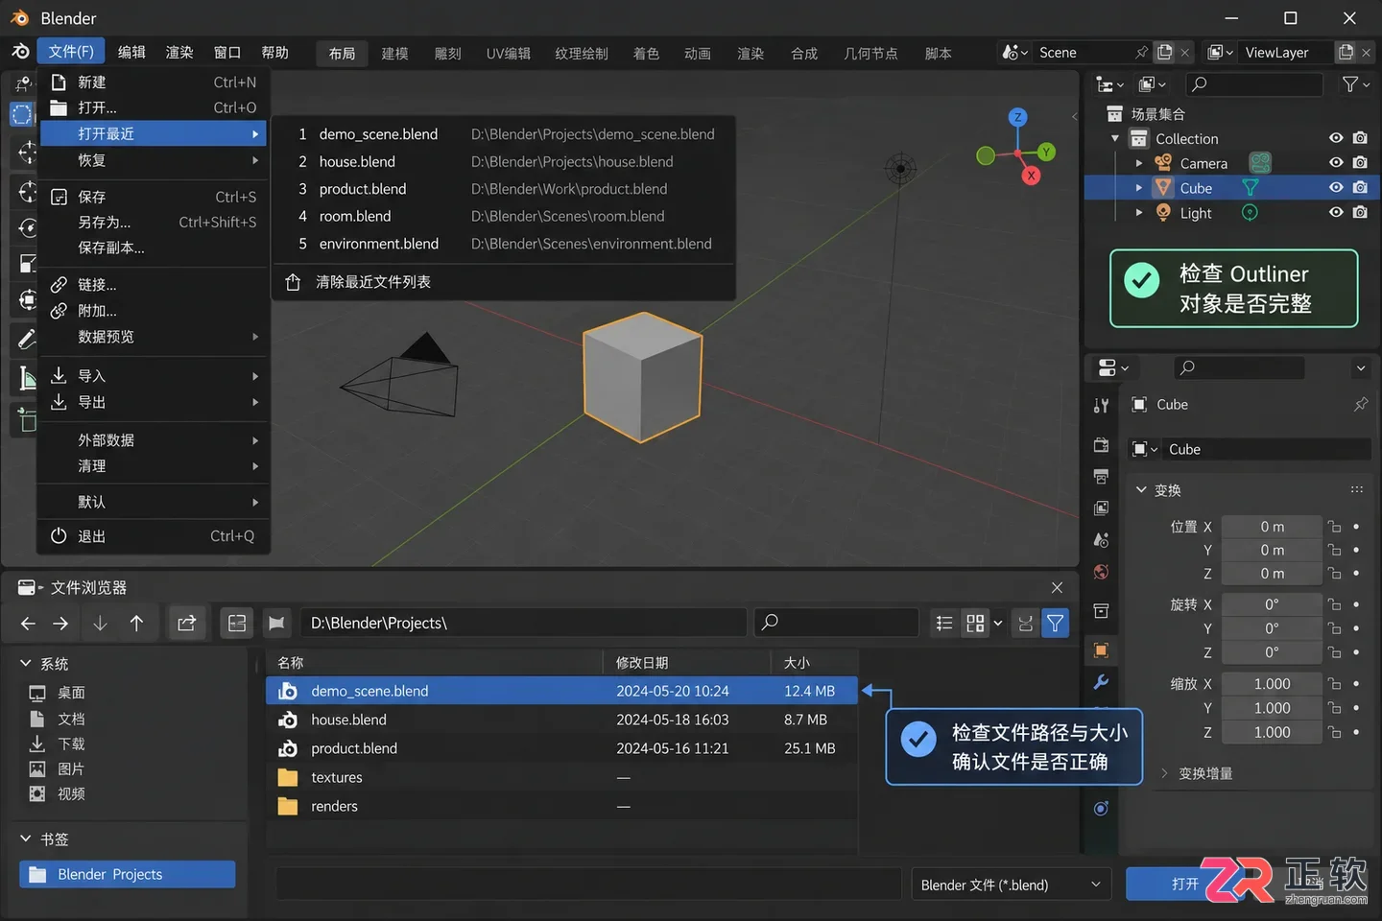The height and width of the screenshot is (921, 1382).
Task: Open the World properties tab icon
Action: tap(1101, 572)
